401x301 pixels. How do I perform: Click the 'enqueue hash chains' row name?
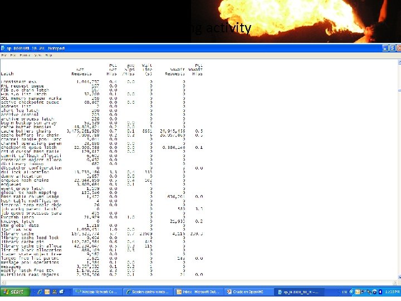click(x=25, y=180)
